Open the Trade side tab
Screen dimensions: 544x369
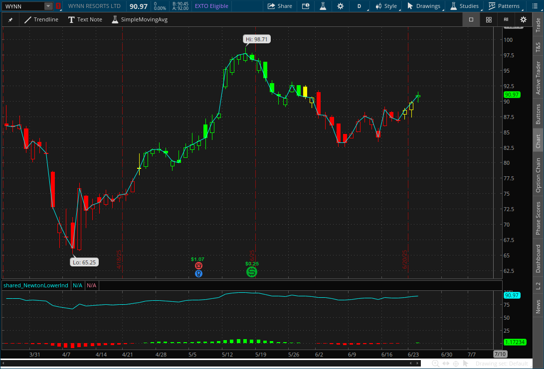[x=538, y=25]
